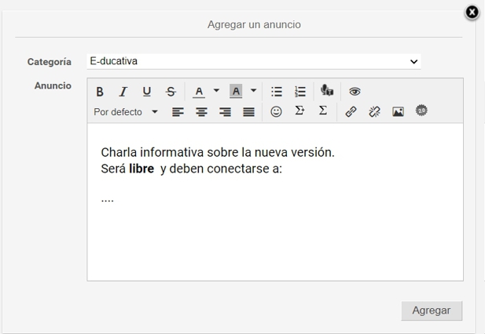Screen dimensions: 485x334
Task: Remove link using the unlink icon
Action: 374,112
